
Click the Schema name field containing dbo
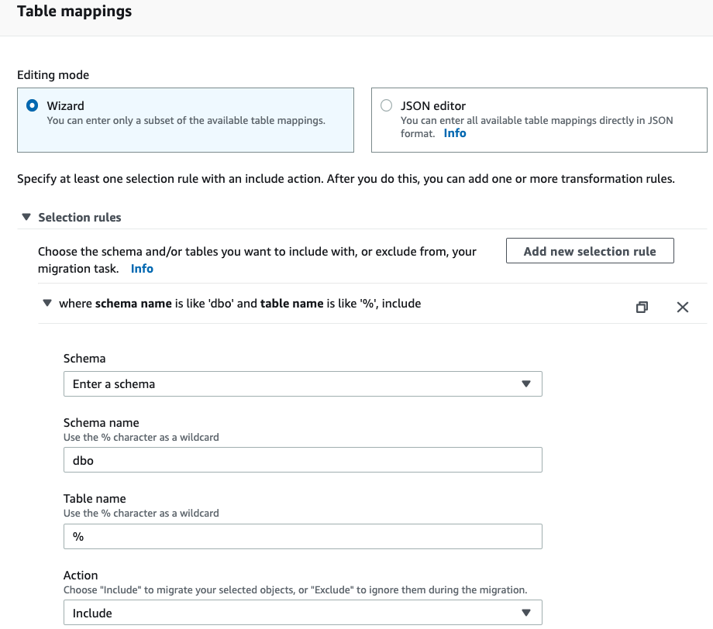tap(302, 459)
